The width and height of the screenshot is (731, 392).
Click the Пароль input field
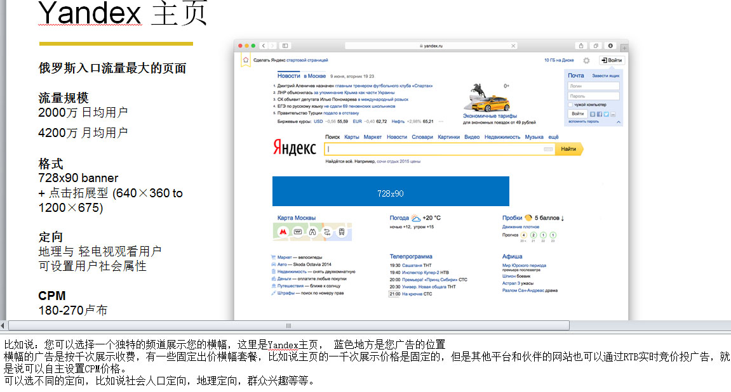click(593, 96)
